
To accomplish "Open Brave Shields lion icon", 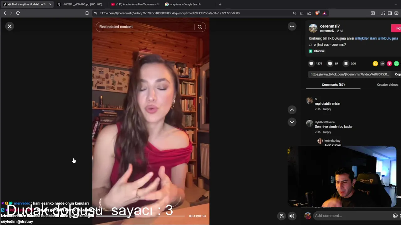I will [x=317, y=13].
